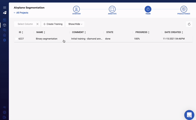Screen dimensions: 196x120
Task: Open the hamburger menu in the sidebar
Action: 5,7
